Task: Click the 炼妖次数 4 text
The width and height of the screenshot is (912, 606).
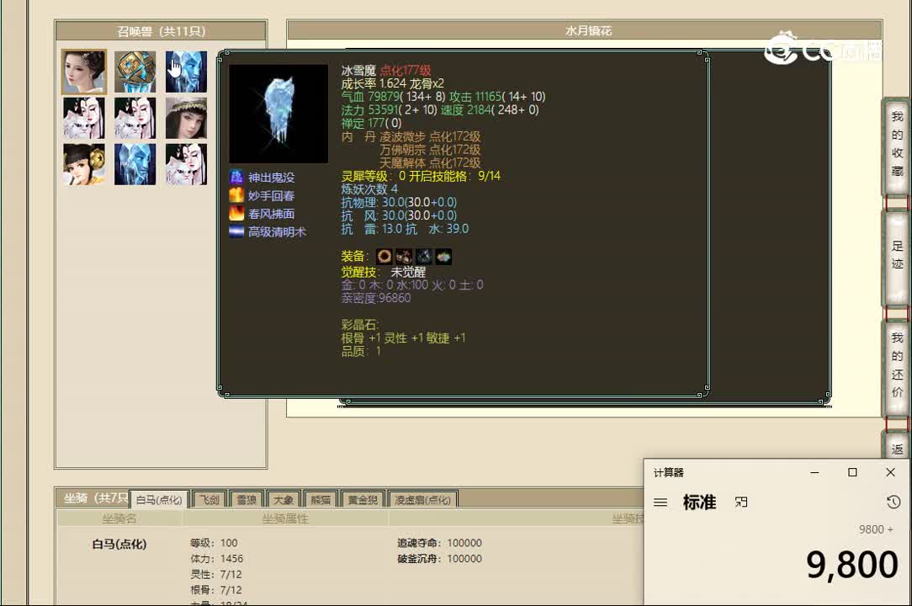Action: (369, 189)
